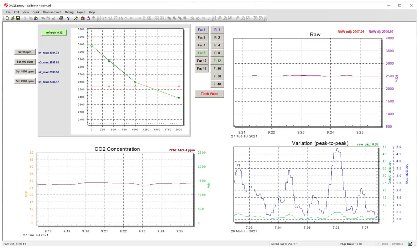
Task: Open the Layout menu
Action: point(81,12)
